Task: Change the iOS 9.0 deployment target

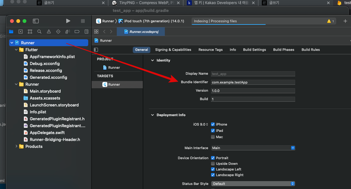Action: (x=201, y=124)
